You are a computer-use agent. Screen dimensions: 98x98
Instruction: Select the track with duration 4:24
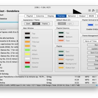pos(49,80)
